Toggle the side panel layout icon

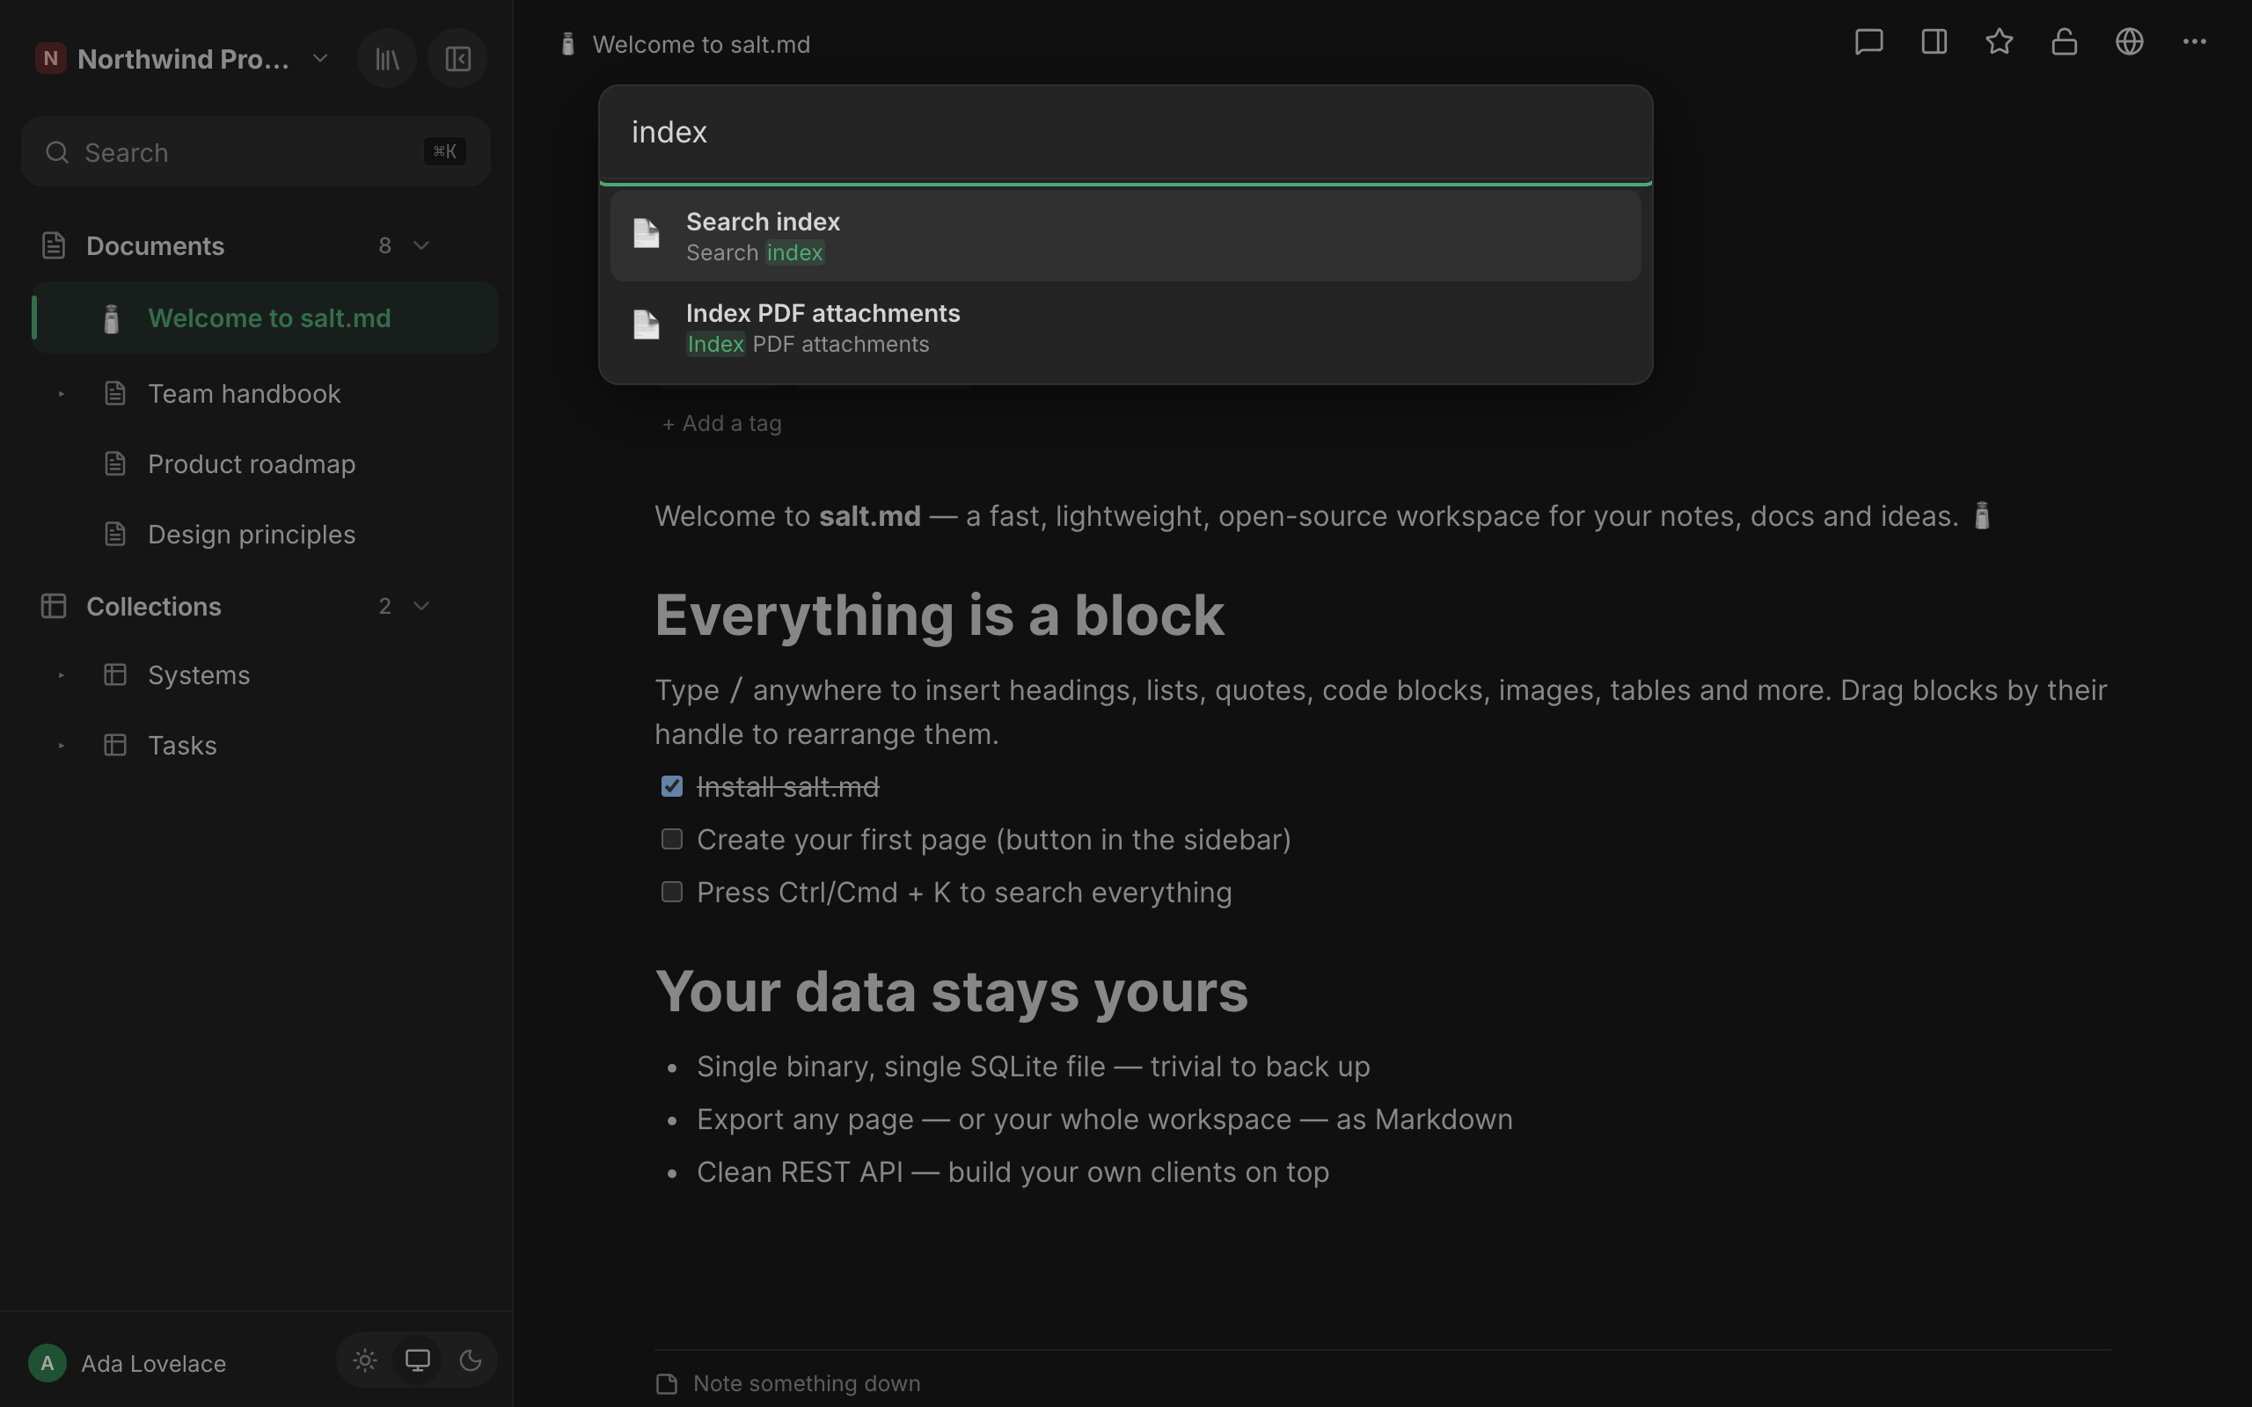tap(1934, 42)
